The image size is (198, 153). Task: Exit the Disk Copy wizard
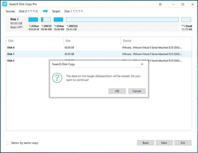click(183, 143)
